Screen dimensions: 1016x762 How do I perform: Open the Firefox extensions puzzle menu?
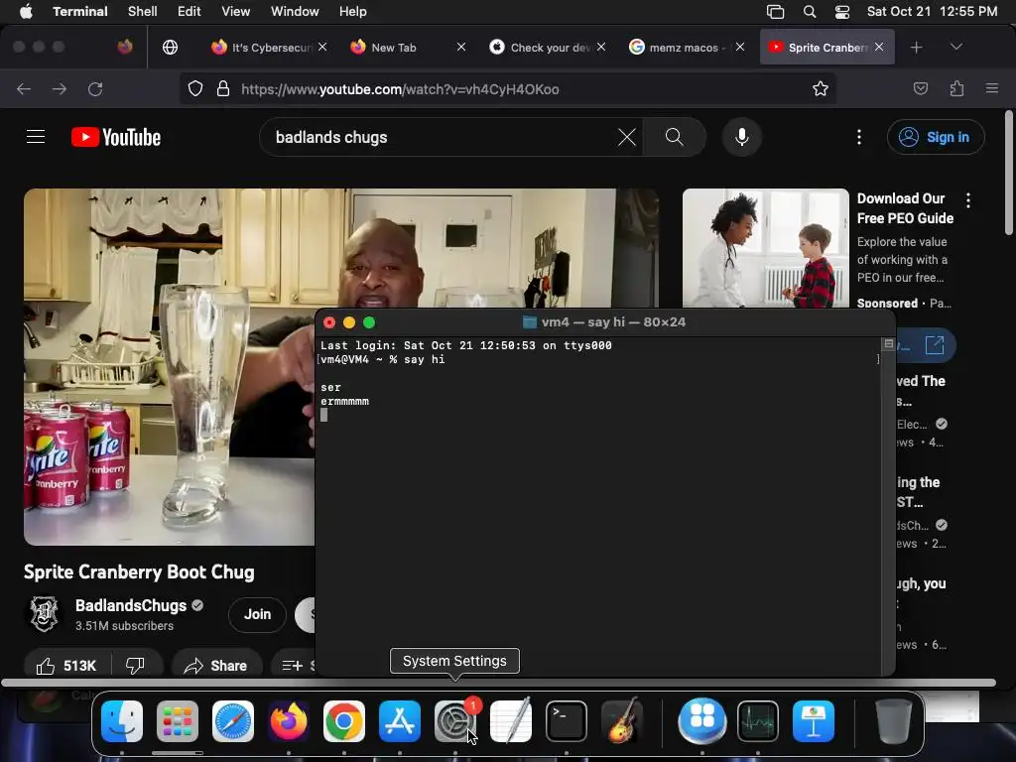click(x=956, y=88)
